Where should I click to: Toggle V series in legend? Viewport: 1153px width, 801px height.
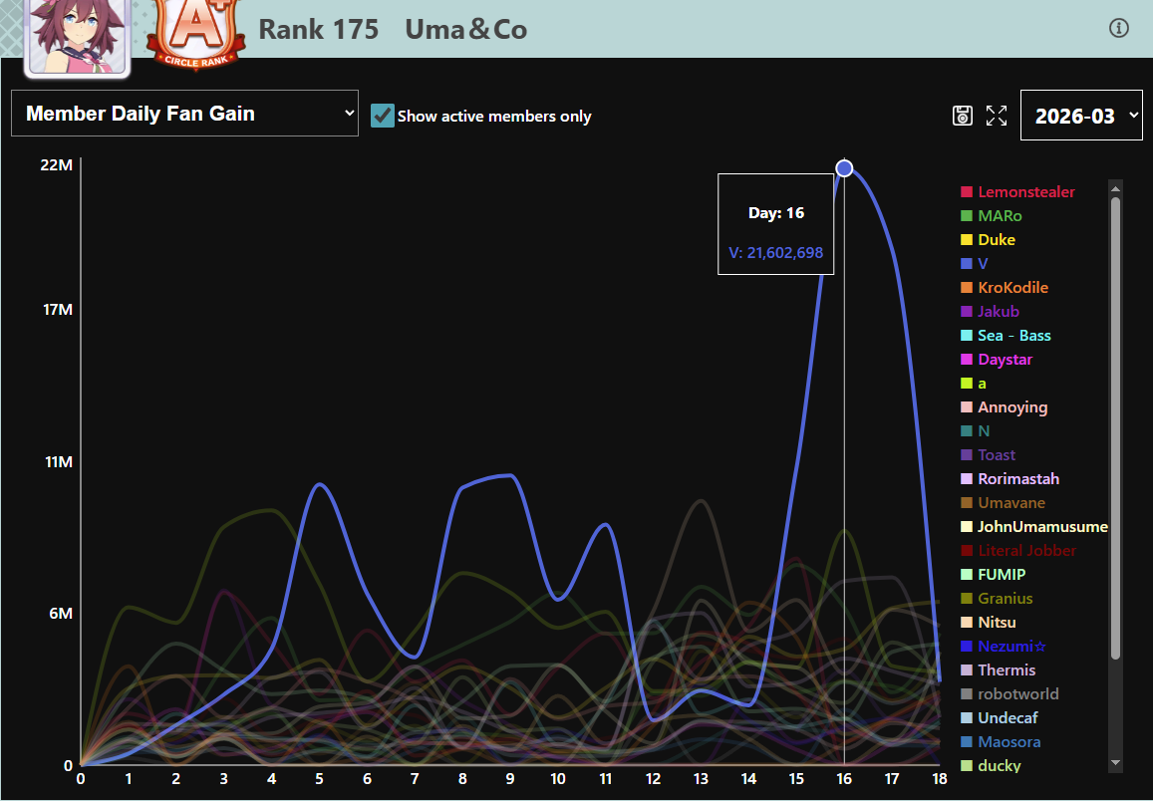click(x=975, y=264)
